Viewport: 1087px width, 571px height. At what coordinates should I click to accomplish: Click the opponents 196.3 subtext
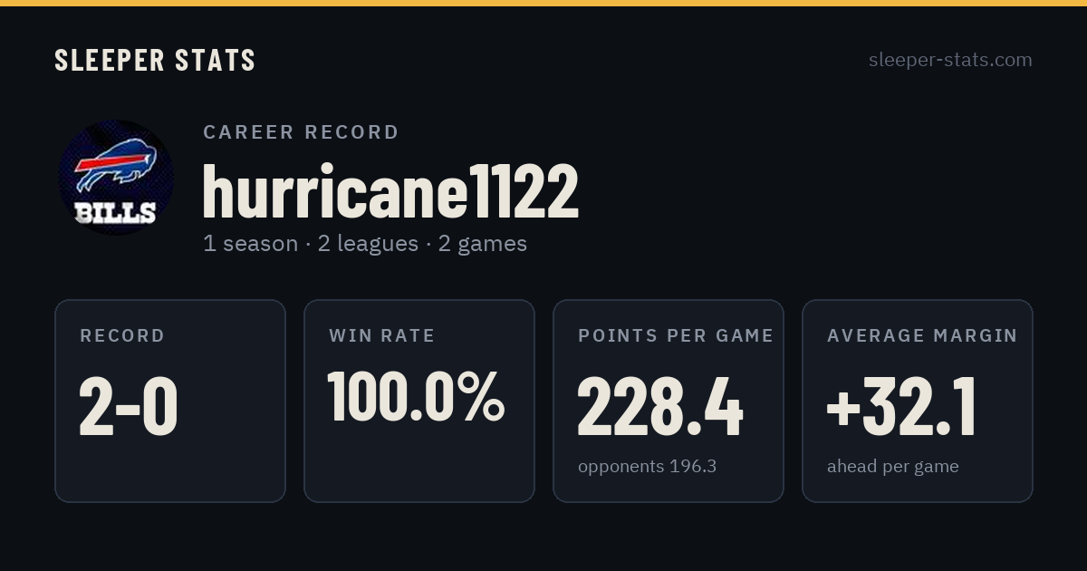(648, 467)
